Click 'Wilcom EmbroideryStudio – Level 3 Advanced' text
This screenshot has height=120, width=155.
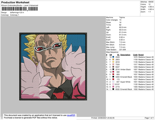coord(20,5)
